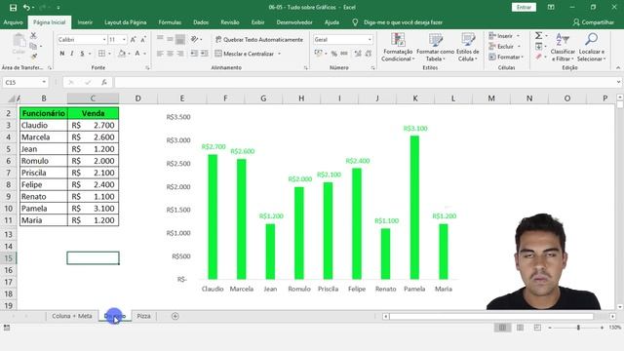This screenshot has height=351, width=624.
Task: Open the Name Box dropdown arrow
Action: pos(44,82)
